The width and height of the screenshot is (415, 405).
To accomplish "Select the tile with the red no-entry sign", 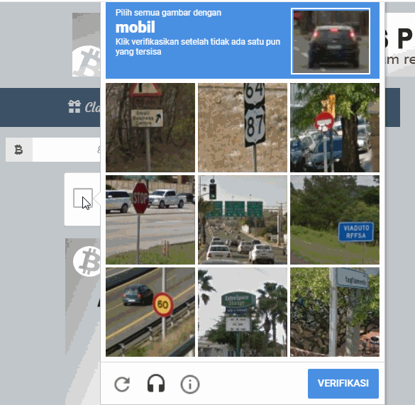I will click(x=335, y=128).
